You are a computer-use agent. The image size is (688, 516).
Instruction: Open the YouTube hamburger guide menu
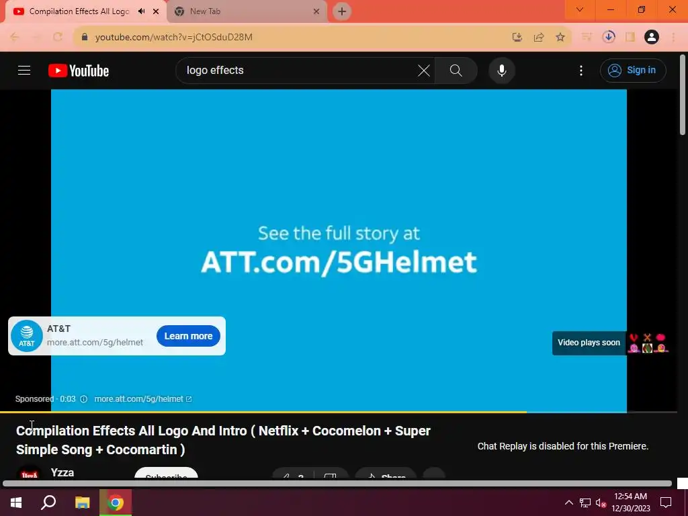24,70
